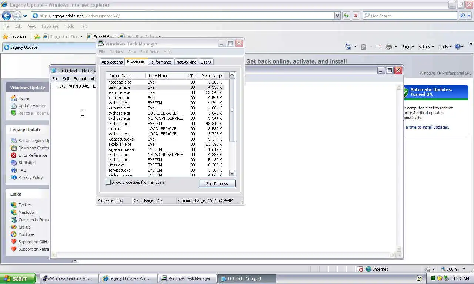This screenshot has width=474, height=284.
Task: Open the Tools dropdown in command bar
Action: (x=445, y=47)
